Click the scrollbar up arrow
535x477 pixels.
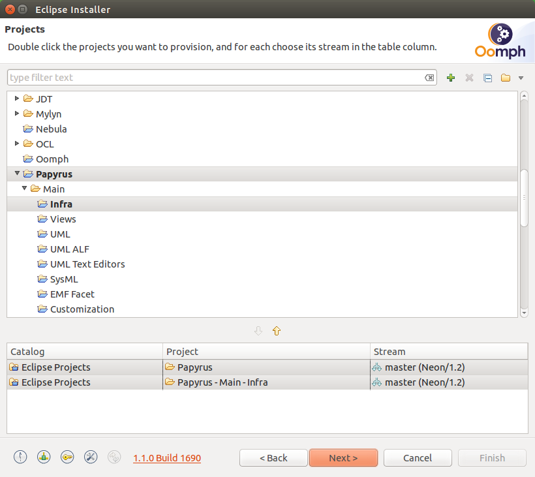point(524,96)
